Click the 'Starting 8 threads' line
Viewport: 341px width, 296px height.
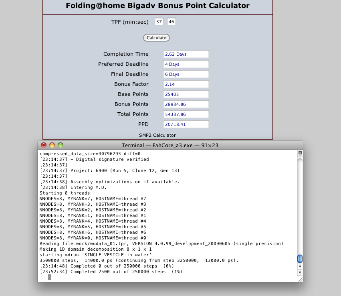click(x=65, y=193)
